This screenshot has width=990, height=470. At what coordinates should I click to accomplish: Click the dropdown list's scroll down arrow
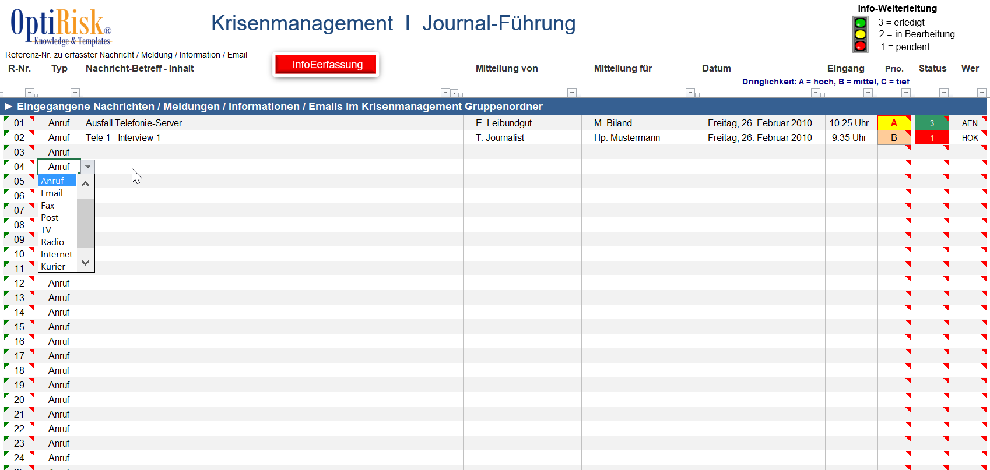pyautogui.click(x=86, y=263)
